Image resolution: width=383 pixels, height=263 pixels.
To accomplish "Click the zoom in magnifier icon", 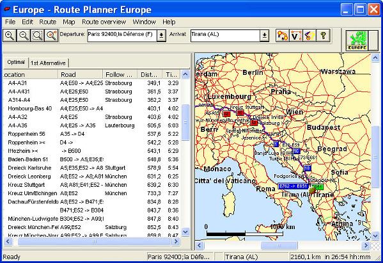I will (x=10, y=36).
